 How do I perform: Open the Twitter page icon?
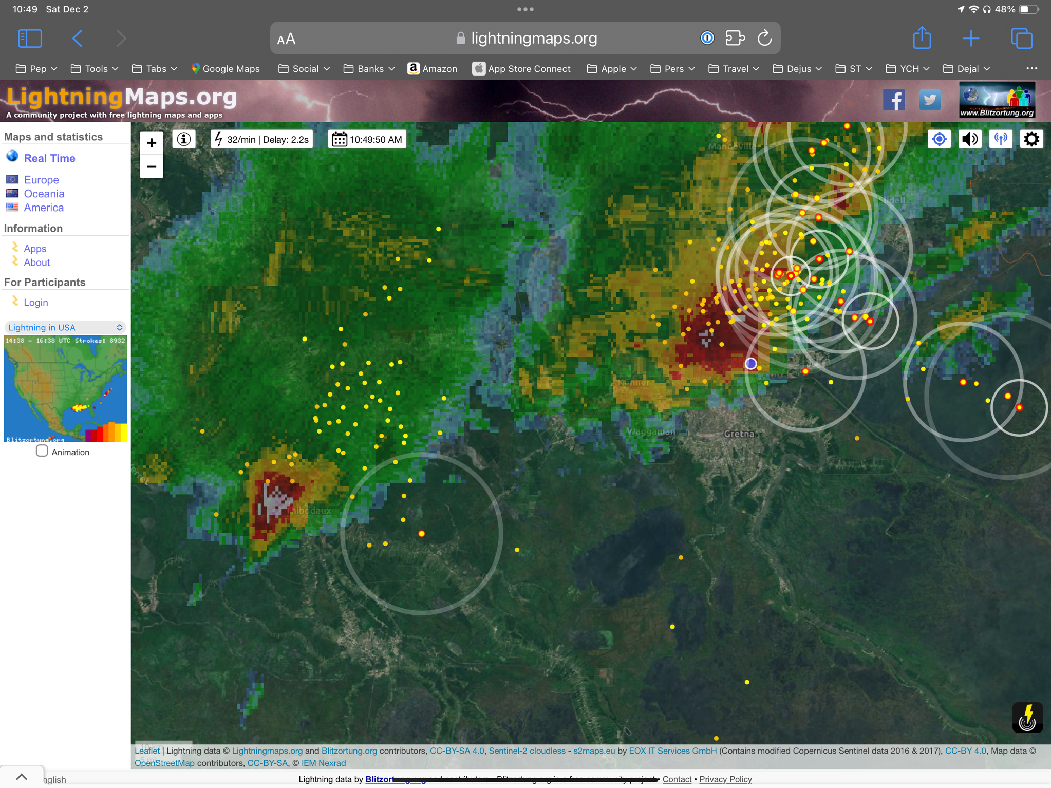pos(930,100)
